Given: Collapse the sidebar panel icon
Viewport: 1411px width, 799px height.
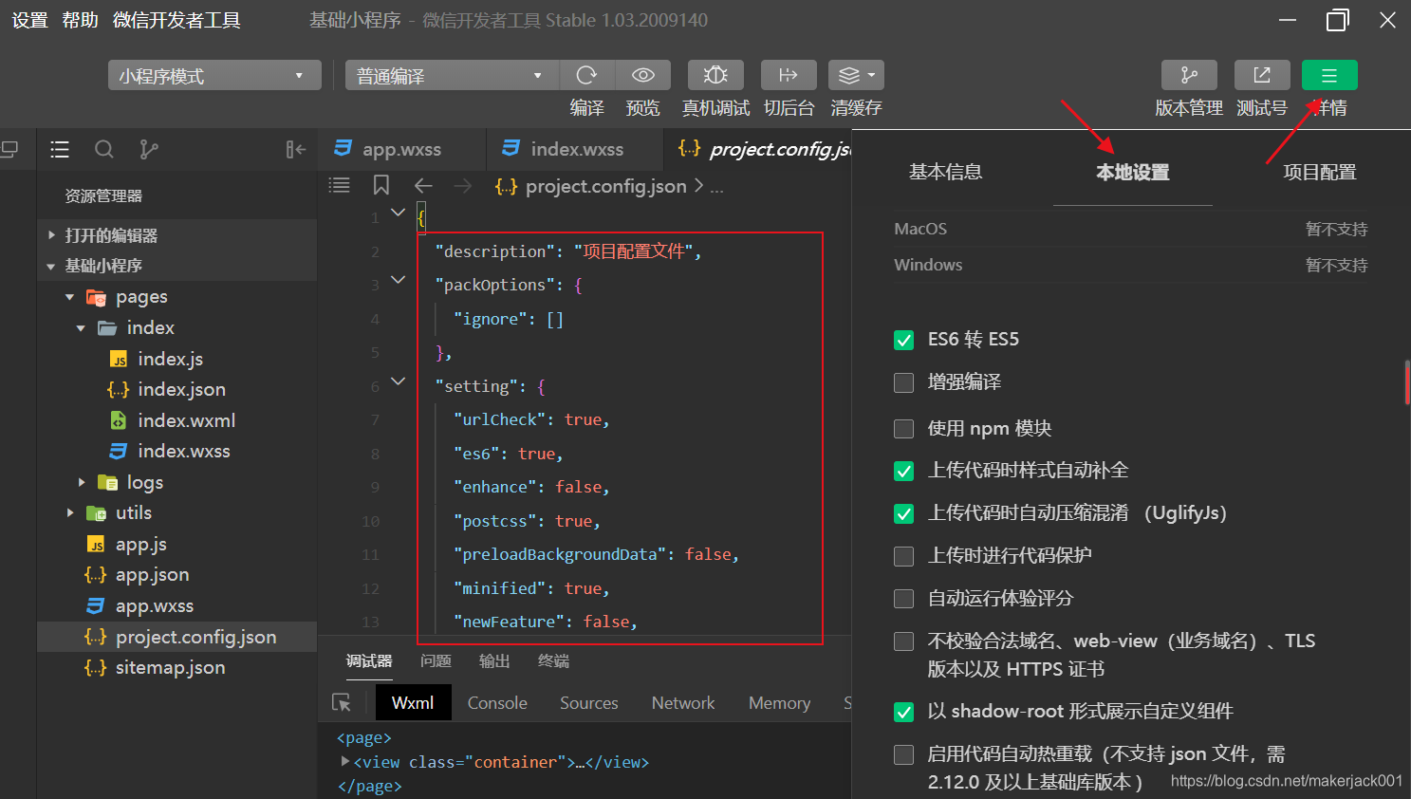Looking at the screenshot, I should (x=296, y=149).
